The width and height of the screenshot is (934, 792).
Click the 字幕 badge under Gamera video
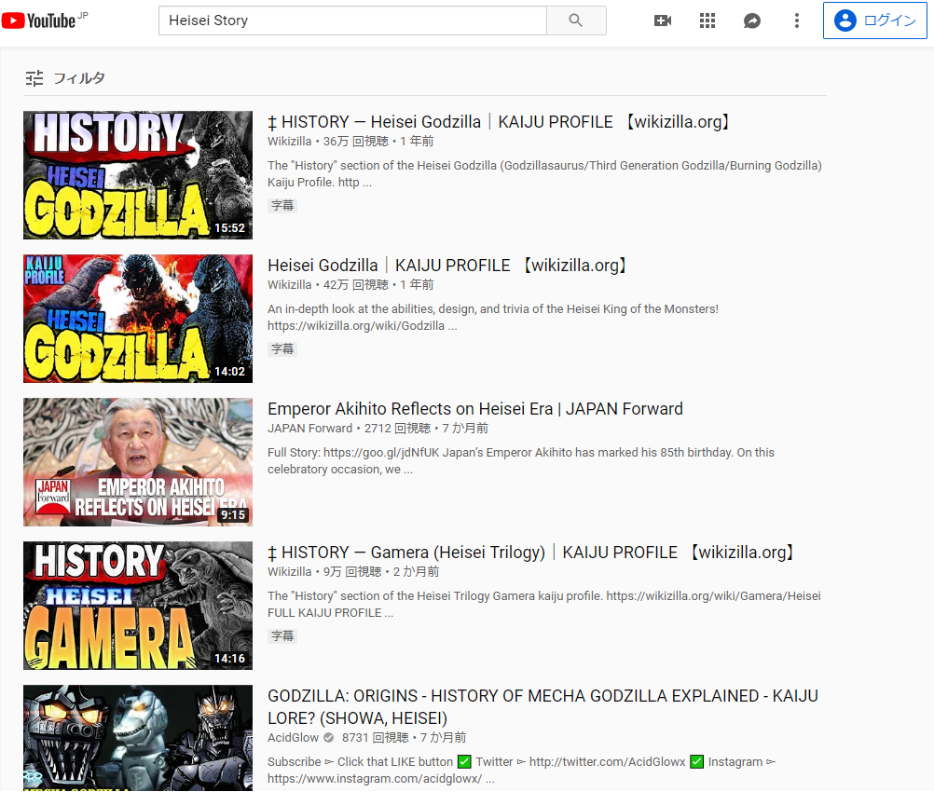[282, 636]
